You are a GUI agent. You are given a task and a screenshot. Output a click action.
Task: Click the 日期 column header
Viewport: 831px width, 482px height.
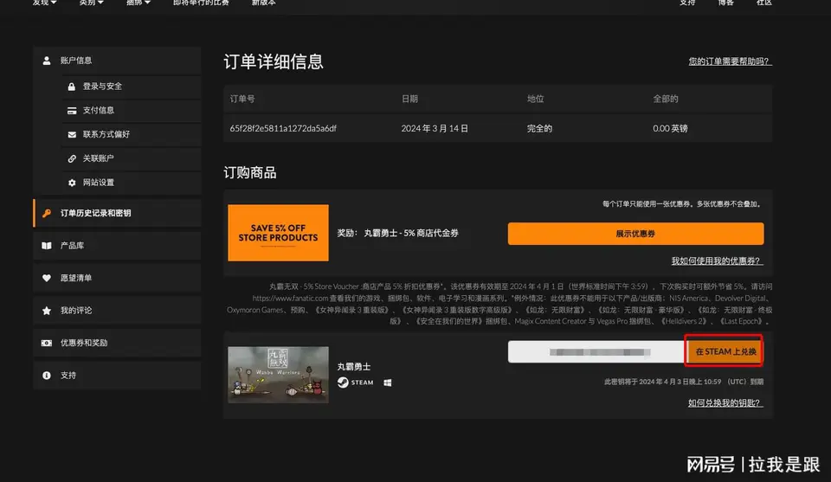(x=409, y=99)
